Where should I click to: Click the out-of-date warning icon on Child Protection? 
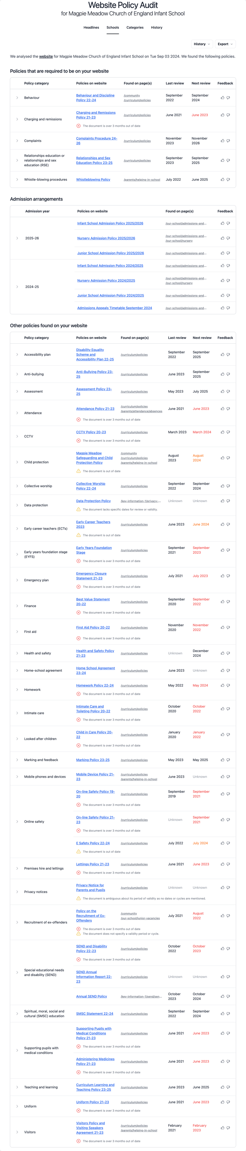(79, 470)
